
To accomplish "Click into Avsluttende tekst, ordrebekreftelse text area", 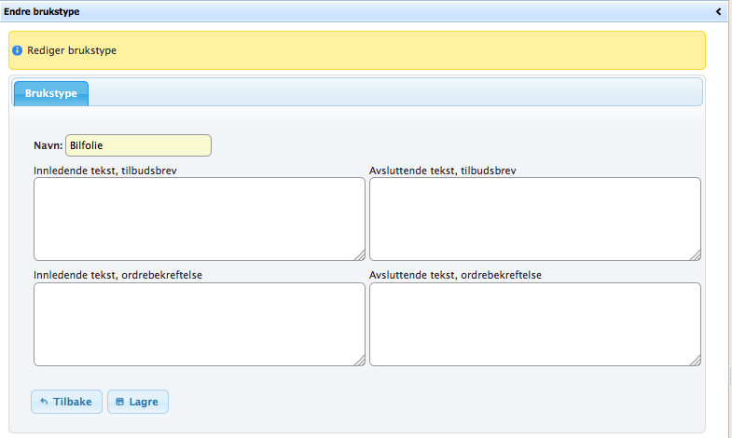I will [x=534, y=324].
